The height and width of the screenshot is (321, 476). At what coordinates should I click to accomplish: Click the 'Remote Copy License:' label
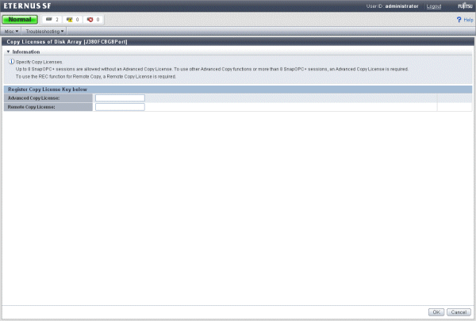tap(31, 107)
